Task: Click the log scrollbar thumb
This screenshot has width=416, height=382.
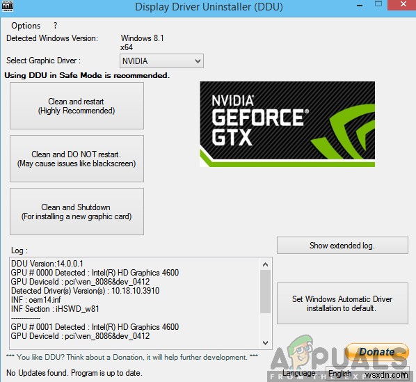Action: coord(265,292)
